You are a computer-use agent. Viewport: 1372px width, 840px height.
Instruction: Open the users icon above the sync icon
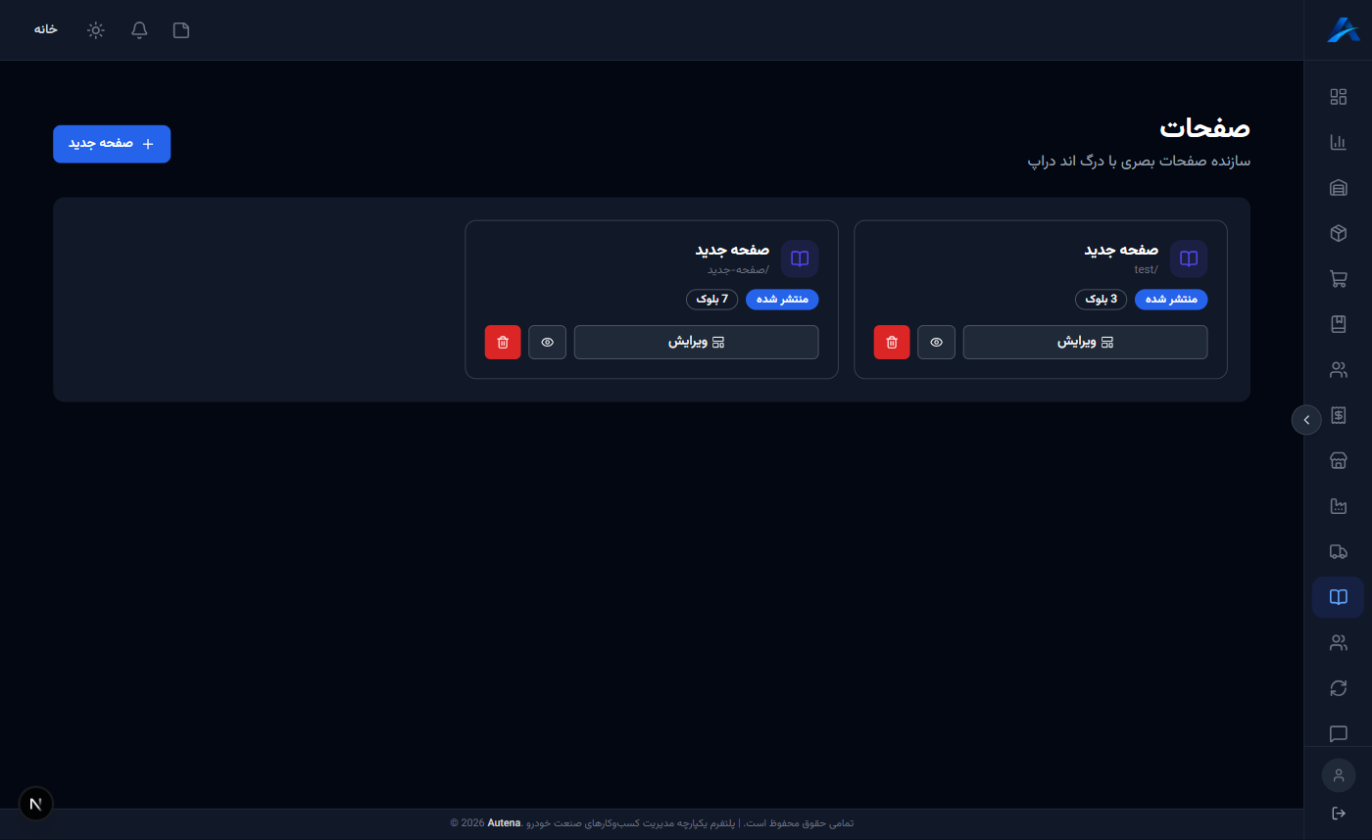pyautogui.click(x=1338, y=643)
